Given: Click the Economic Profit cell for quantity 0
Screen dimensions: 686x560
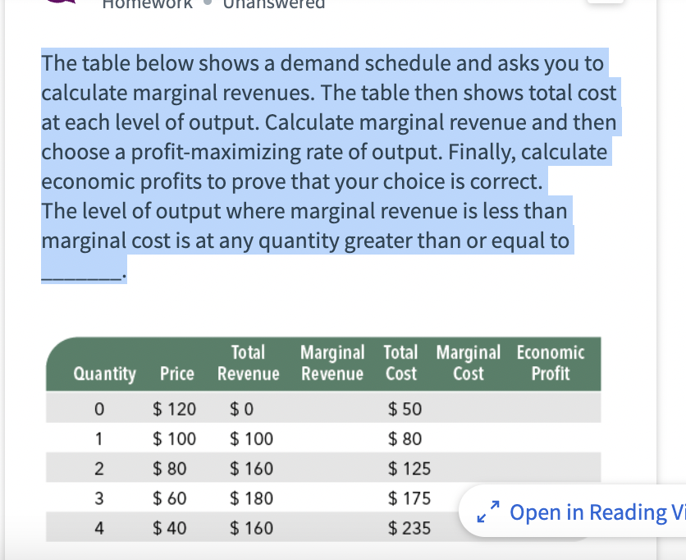Looking at the screenshot, I should coord(550,408).
